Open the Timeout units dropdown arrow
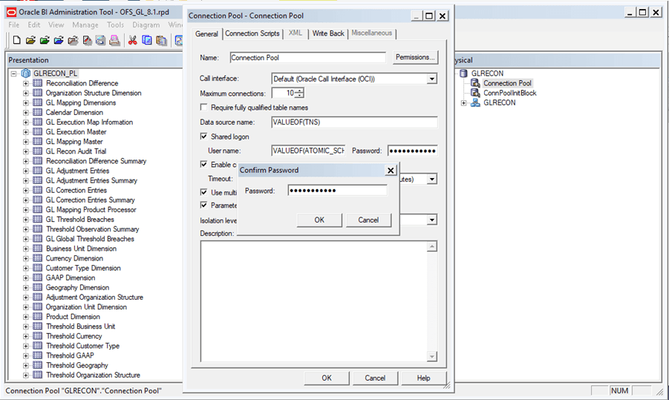The width and height of the screenshot is (669, 400). coord(432,179)
